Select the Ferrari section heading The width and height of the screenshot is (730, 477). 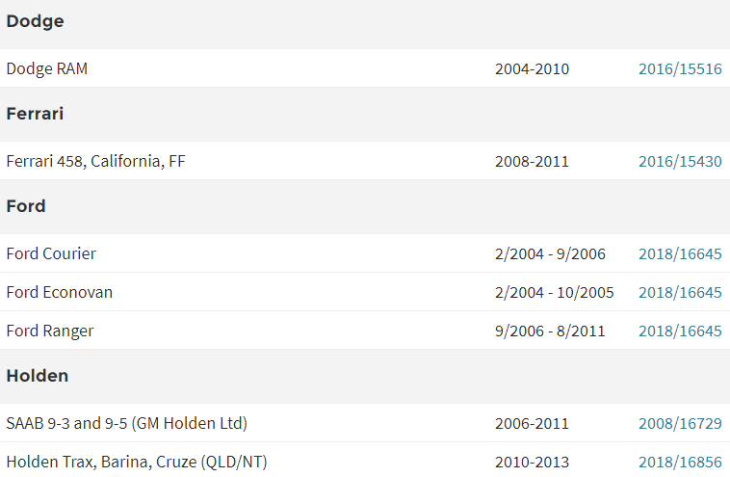35,114
